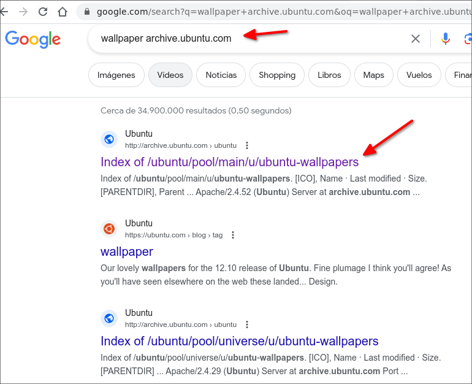The width and height of the screenshot is (472, 384).
Task: Click the snippet mentioning 'Apache/2.4.52'
Action: (x=264, y=185)
